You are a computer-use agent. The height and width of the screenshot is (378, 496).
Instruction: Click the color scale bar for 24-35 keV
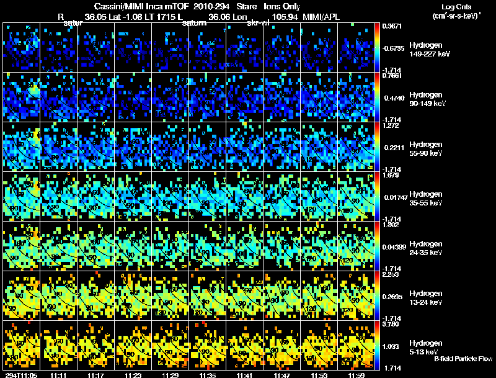point(377,246)
